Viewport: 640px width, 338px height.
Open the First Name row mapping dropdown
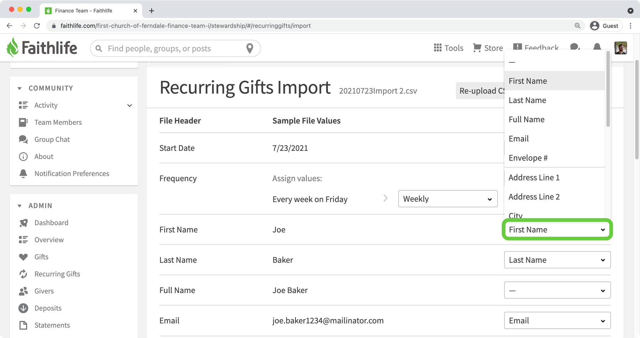click(x=557, y=229)
